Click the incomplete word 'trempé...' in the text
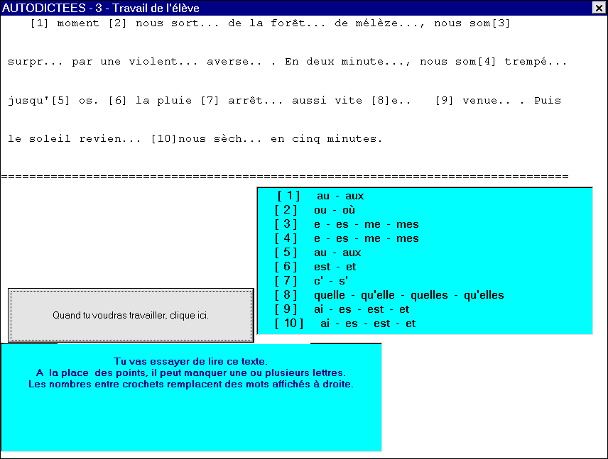 [x=536, y=62]
